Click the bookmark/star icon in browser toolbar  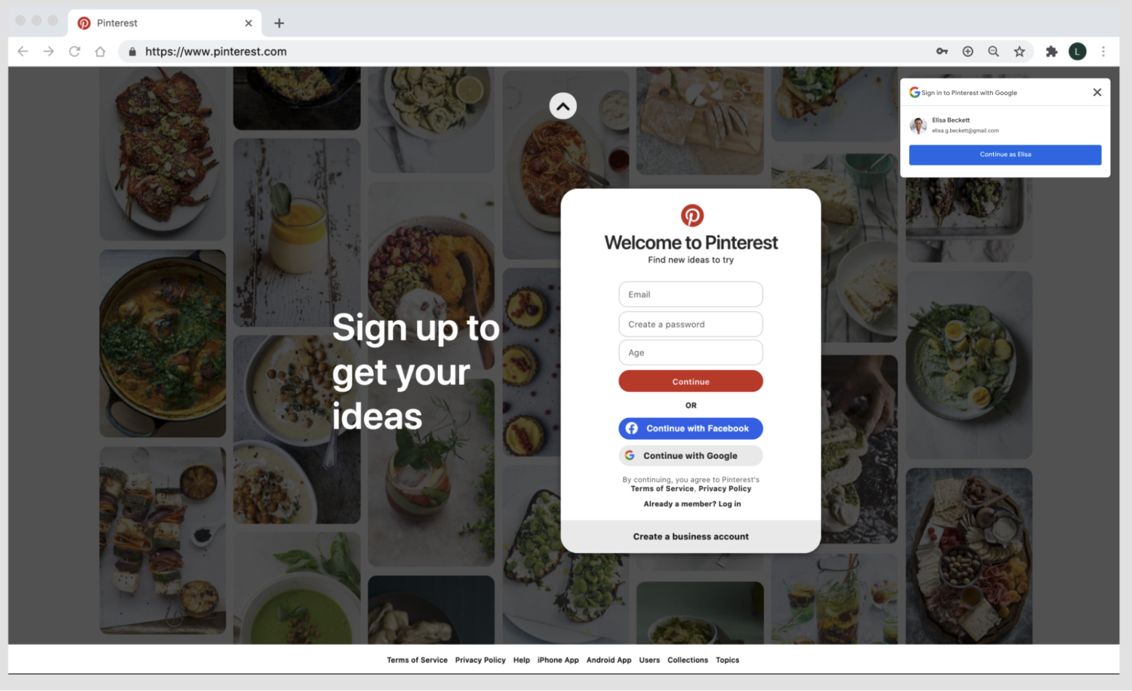(x=1019, y=51)
